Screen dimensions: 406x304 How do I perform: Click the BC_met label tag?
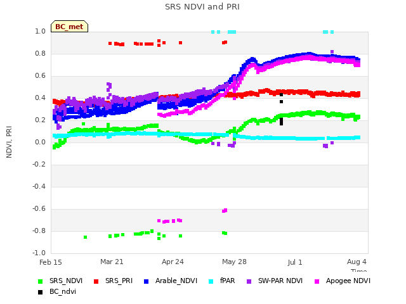[x=69, y=27]
